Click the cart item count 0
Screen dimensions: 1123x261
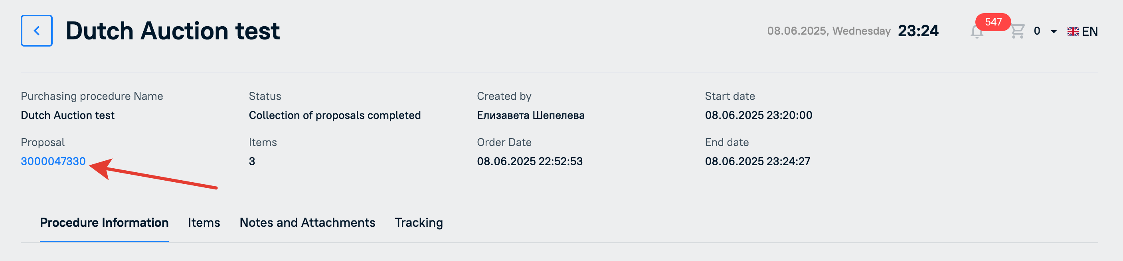(x=1037, y=31)
